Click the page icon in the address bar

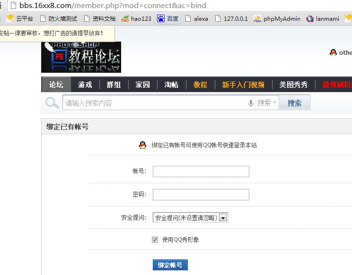coord(13,5)
